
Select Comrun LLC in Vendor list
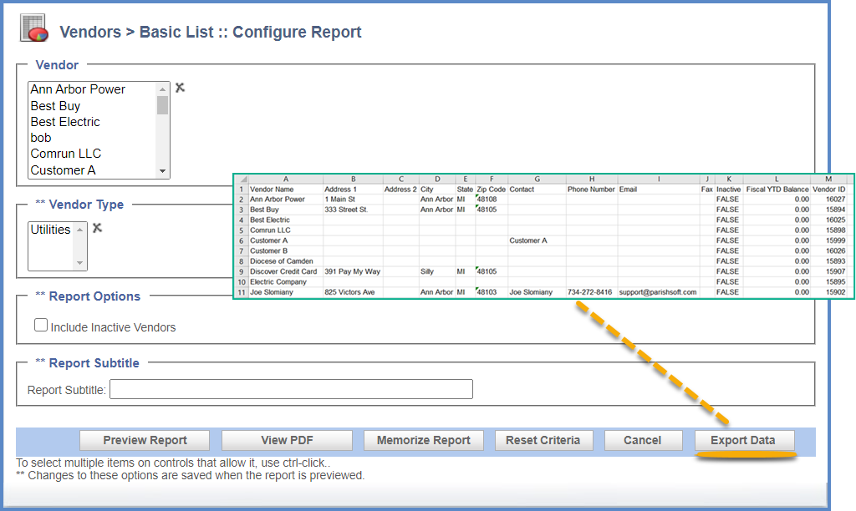click(x=92, y=154)
